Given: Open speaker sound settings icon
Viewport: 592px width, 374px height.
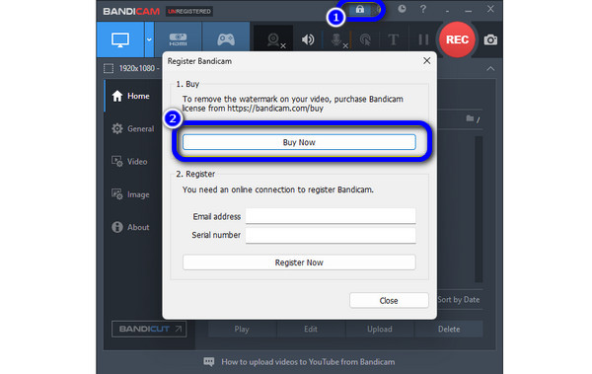Looking at the screenshot, I should pyautogui.click(x=308, y=39).
